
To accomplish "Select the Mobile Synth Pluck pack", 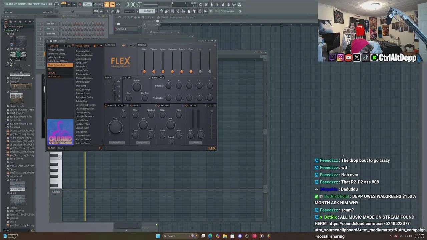I will click(x=56, y=57).
